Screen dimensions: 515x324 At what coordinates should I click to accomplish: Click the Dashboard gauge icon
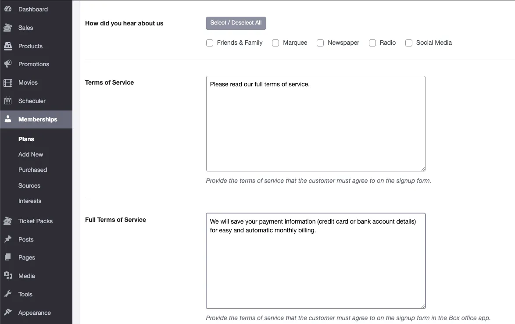(x=8, y=9)
